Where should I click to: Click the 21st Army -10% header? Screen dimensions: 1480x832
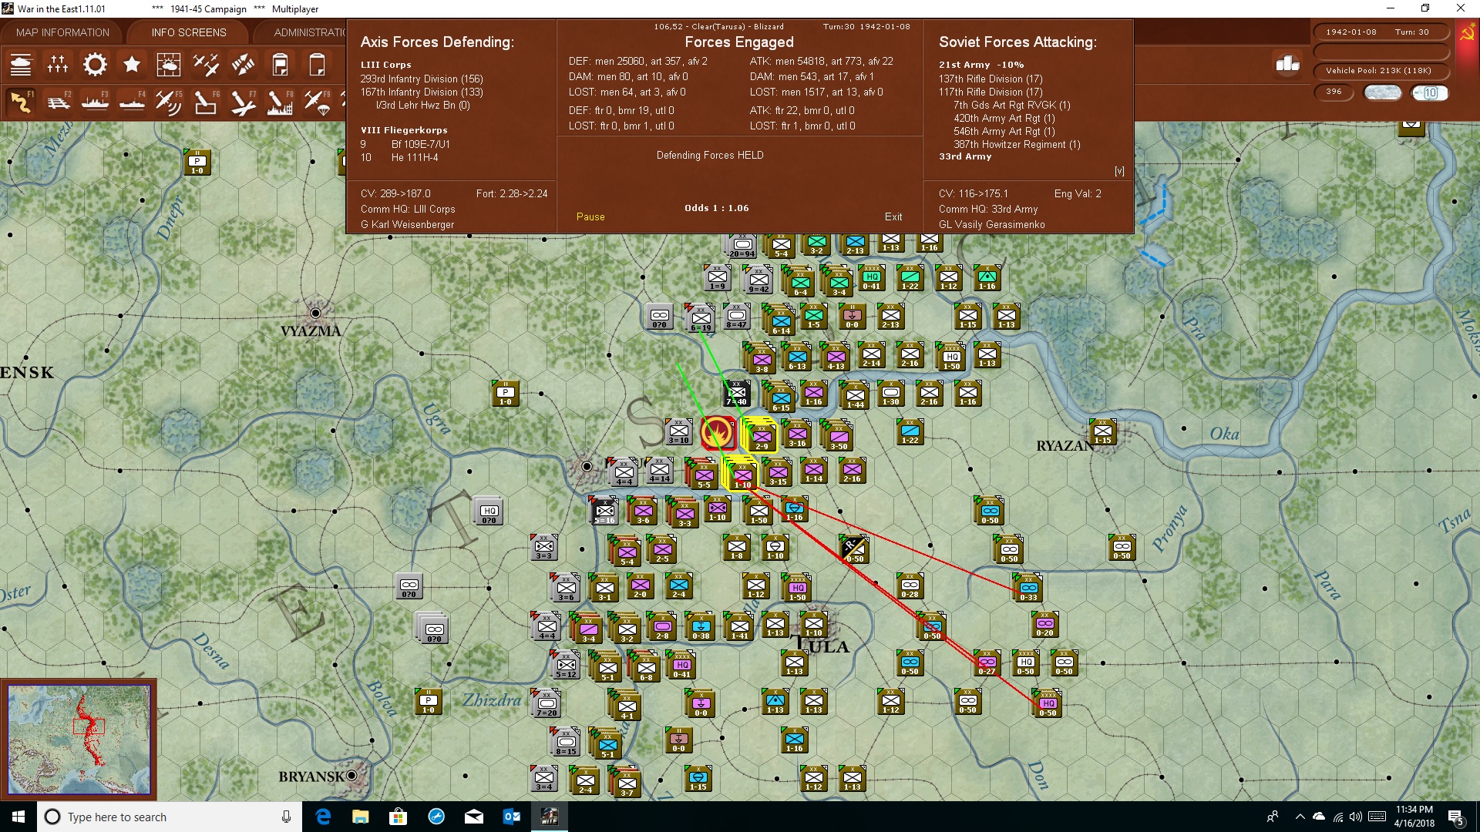tap(981, 65)
